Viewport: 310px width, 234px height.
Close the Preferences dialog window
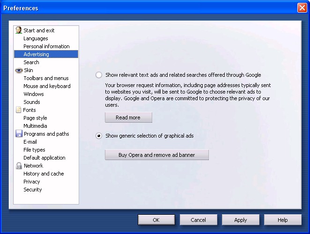(x=302, y=8)
